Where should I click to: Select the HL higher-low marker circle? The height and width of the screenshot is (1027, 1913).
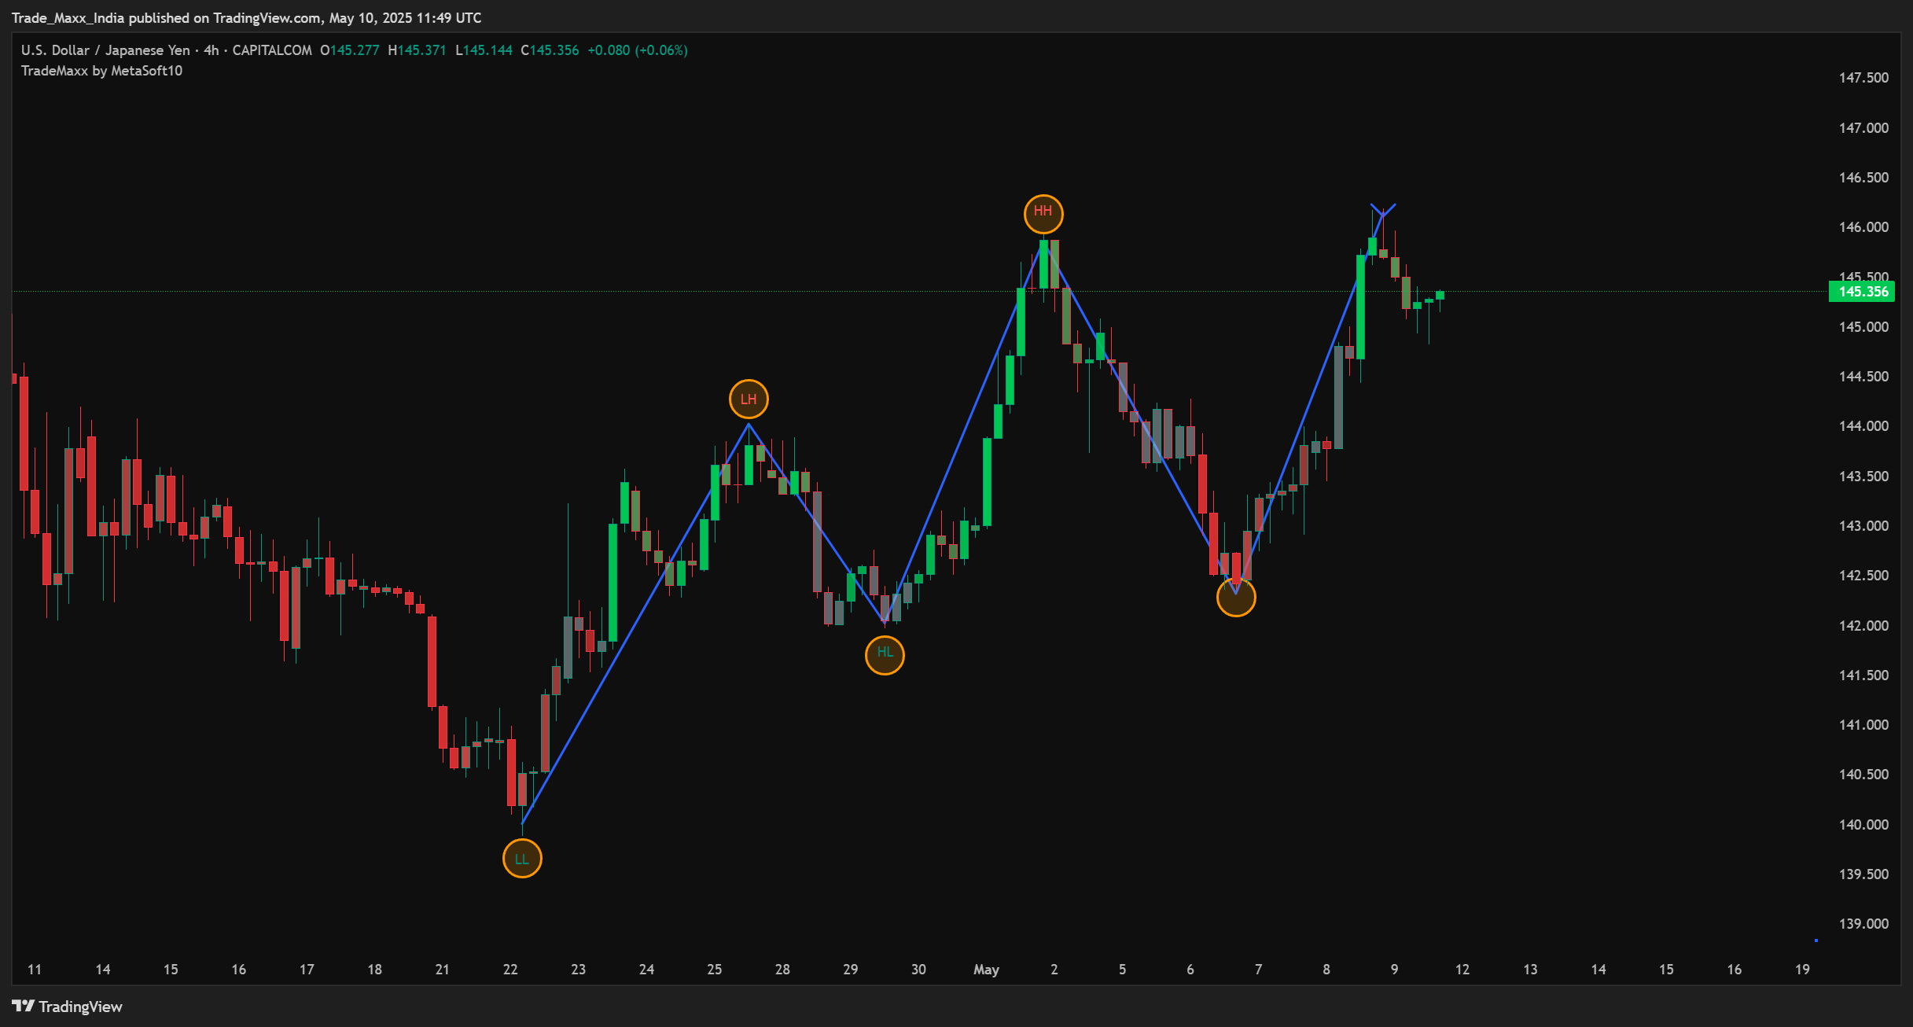(885, 654)
